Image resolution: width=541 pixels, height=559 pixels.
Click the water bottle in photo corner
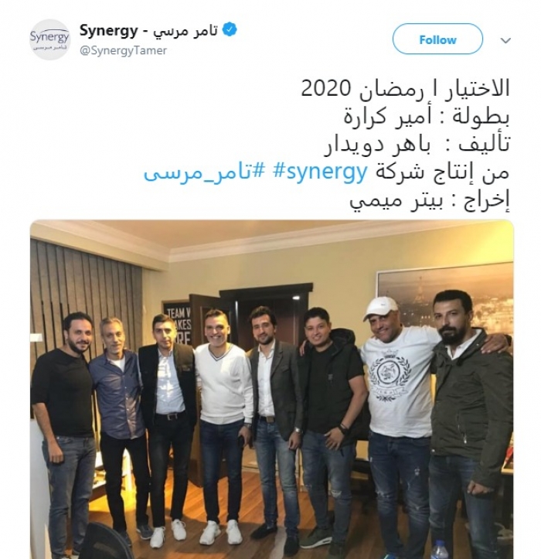(439, 550)
